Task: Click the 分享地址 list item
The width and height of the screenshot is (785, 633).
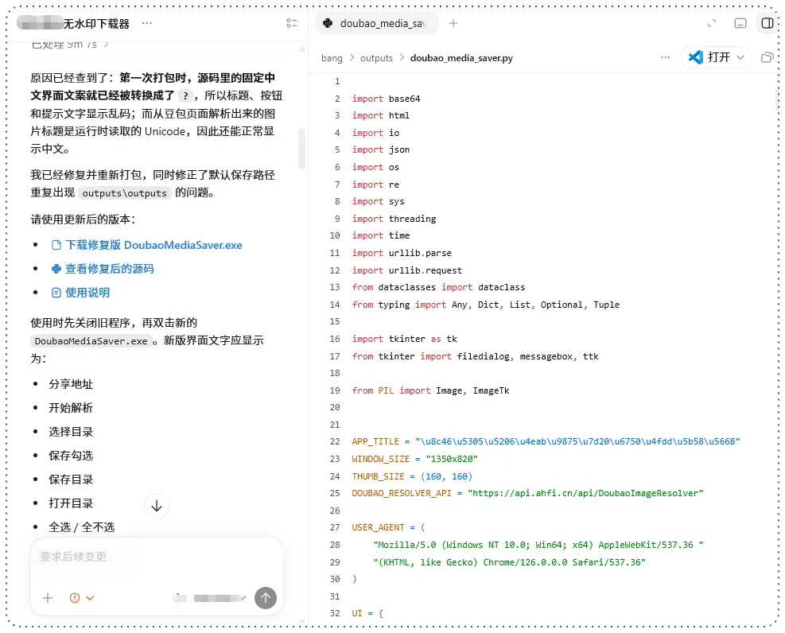Action: click(x=71, y=384)
